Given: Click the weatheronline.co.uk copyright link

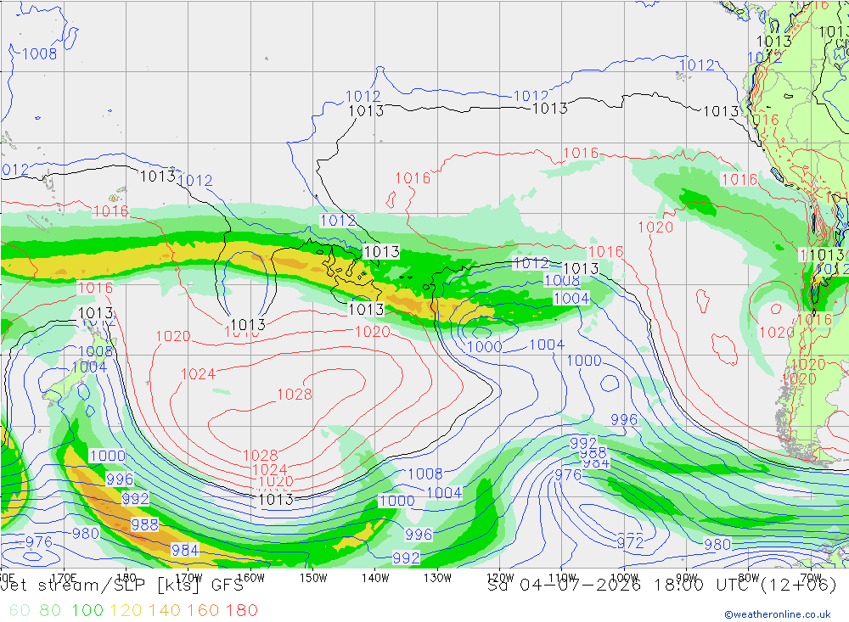Looking at the screenshot, I should point(778,614).
